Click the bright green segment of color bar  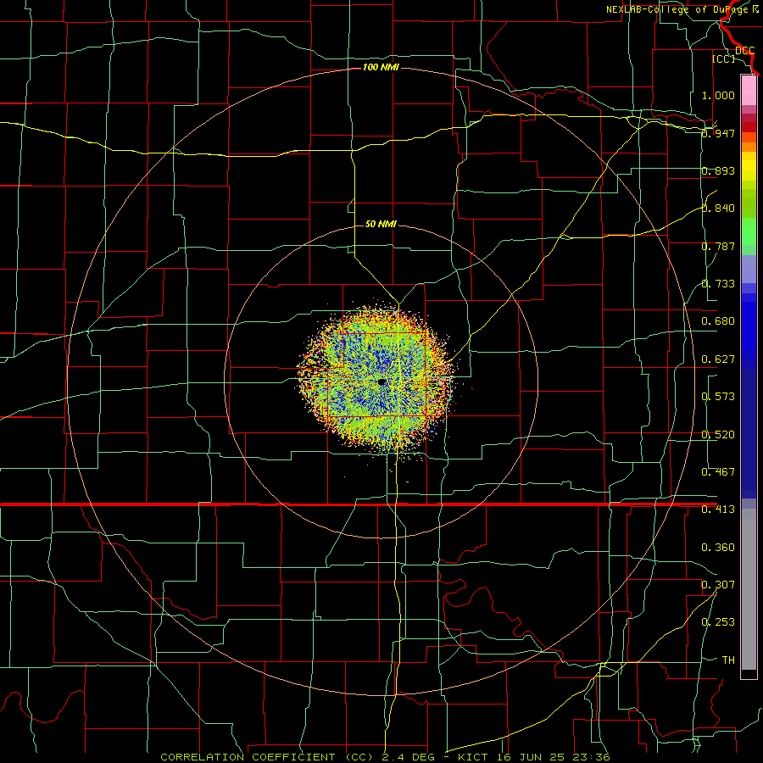coord(749,231)
